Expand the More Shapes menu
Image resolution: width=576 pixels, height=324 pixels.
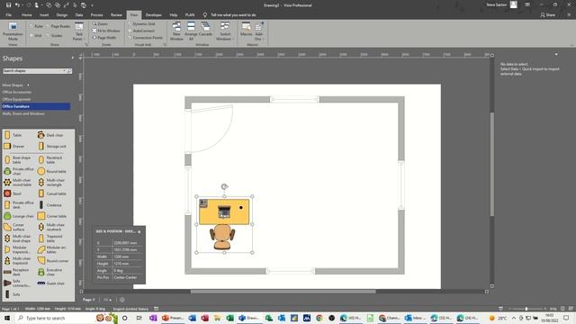point(15,85)
